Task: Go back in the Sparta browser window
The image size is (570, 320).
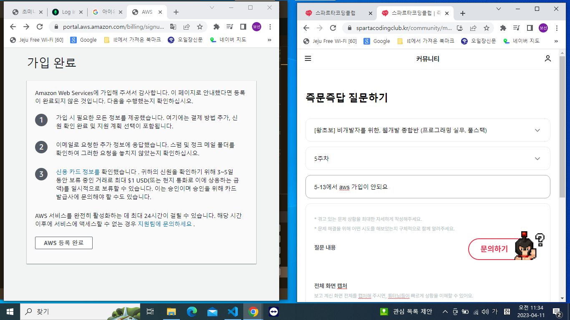Action: tap(306, 28)
